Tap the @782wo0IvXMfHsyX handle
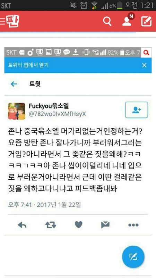156x278 pixels. coord(57,114)
